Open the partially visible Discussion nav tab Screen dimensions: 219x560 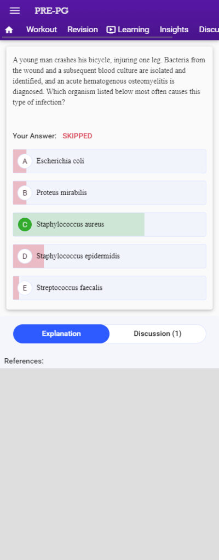[x=209, y=30]
